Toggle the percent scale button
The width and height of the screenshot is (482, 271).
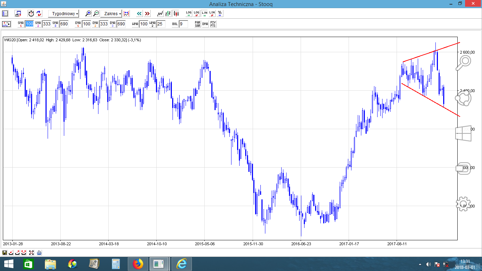[220, 13]
